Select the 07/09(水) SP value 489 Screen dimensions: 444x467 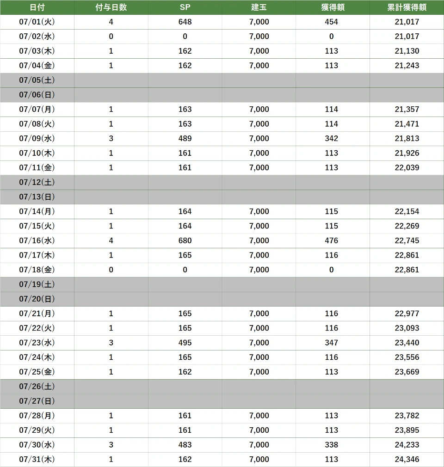[185, 139]
